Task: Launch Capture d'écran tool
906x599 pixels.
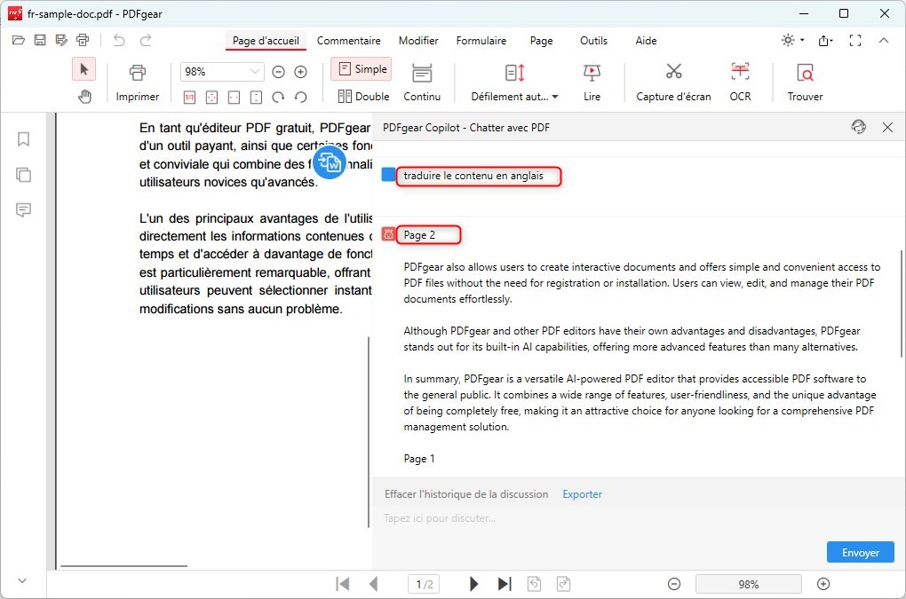Action: (673, 82)
